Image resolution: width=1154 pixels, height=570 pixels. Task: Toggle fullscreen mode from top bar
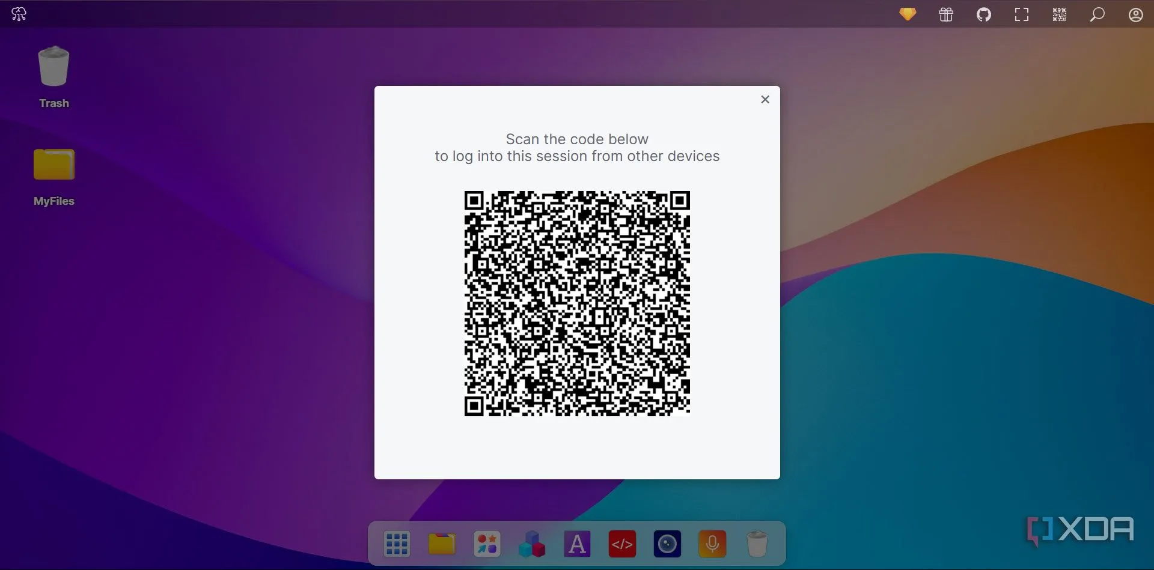(1022, 14)
